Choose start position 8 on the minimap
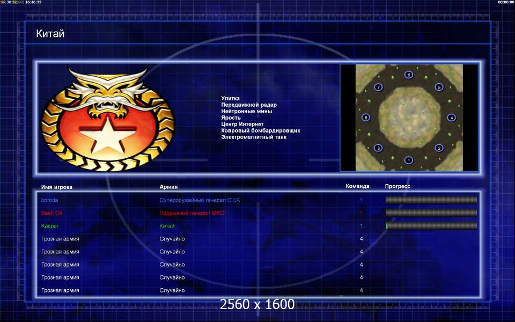Image resolution: width=515 pixels, height=322 pixels. click(x=366, y=118)
